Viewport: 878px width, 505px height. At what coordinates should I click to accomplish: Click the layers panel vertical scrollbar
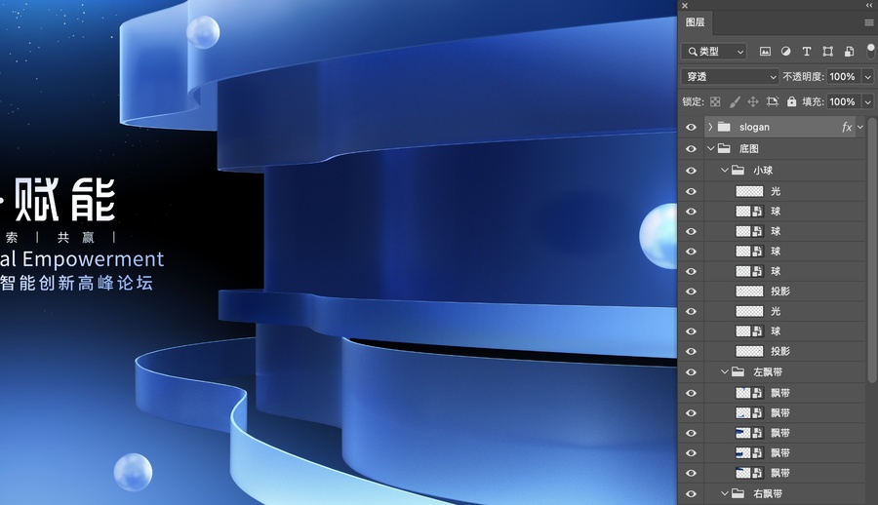[x=872, y=251]
